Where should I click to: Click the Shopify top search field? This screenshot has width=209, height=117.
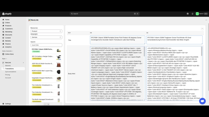[x=105, y=14]
